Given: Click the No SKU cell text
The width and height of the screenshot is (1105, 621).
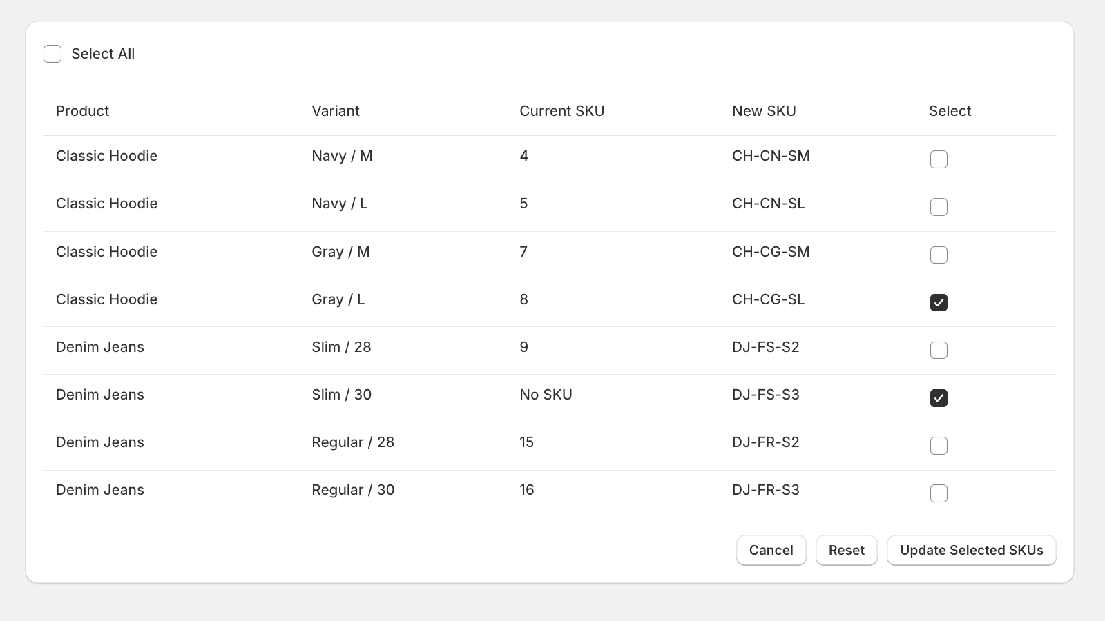Looking at the screenshot, I should [546, 395].
